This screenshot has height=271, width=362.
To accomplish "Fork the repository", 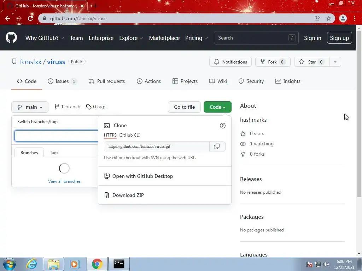I will (x=273, y=62).
